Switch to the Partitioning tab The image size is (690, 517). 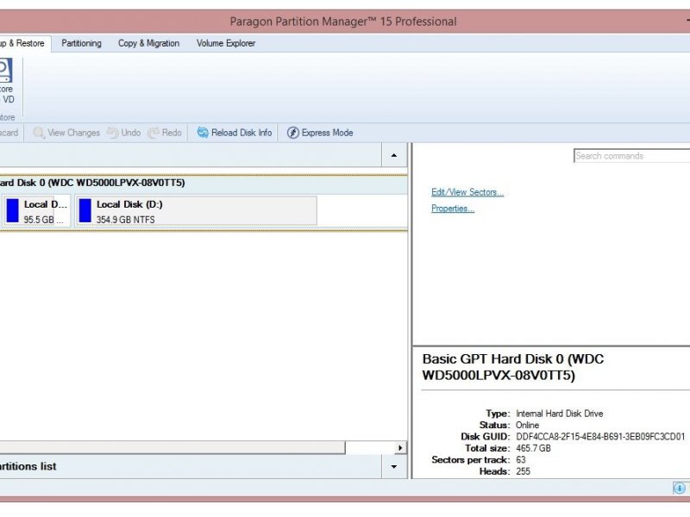click(x=81, y=43)
